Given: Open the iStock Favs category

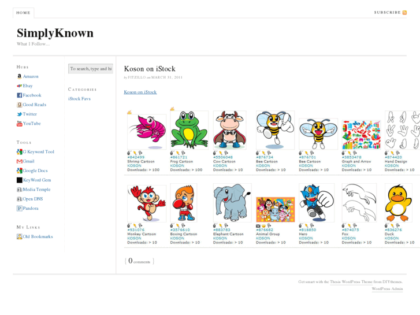Looking at the screenshot, I should coord(79,99).
